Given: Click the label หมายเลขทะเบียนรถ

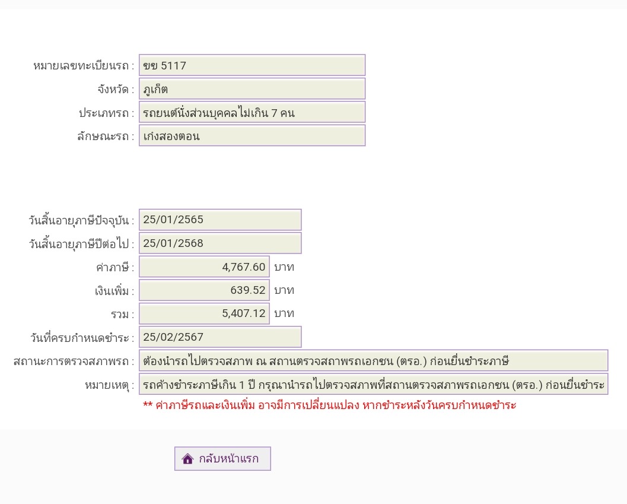Looking at the screenshot, I should (x=84, y=66).
